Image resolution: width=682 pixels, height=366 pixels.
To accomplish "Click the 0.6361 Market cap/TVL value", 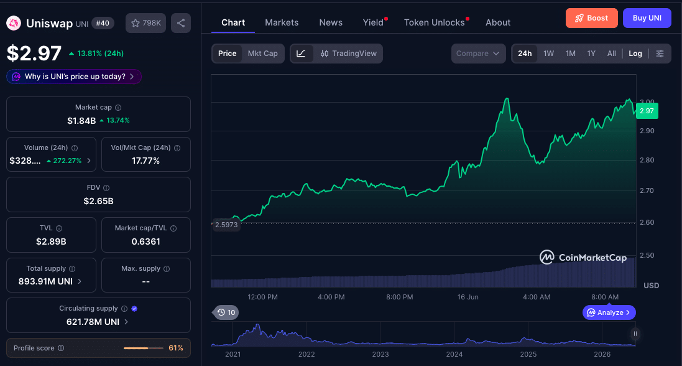I will coord(145,242).
